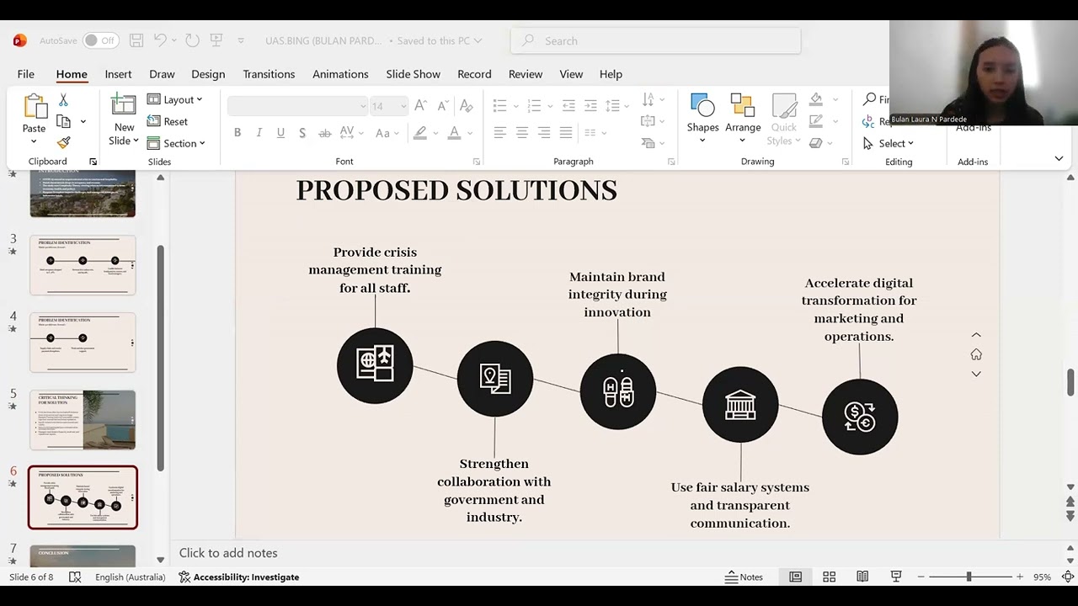Click the Redo repeat icon
The width and height of the screenshot is (1078, 606).
coord(192,40)
